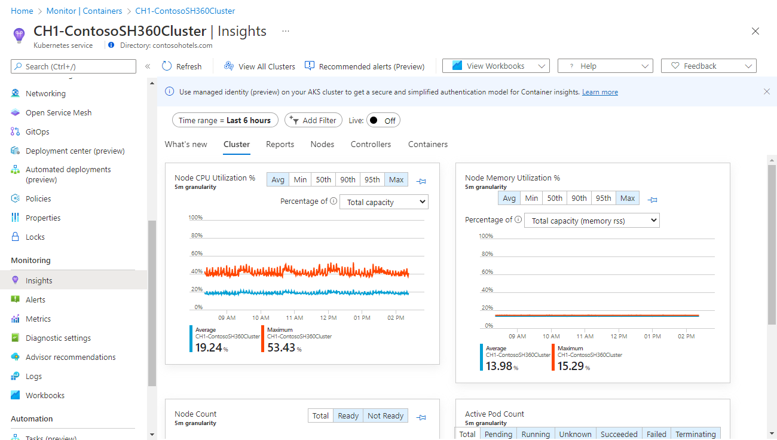The height and width of the screenshot is (440, 777).
Task: Open CPU Total capacity dropdown
Action: (x=384, y=202)
